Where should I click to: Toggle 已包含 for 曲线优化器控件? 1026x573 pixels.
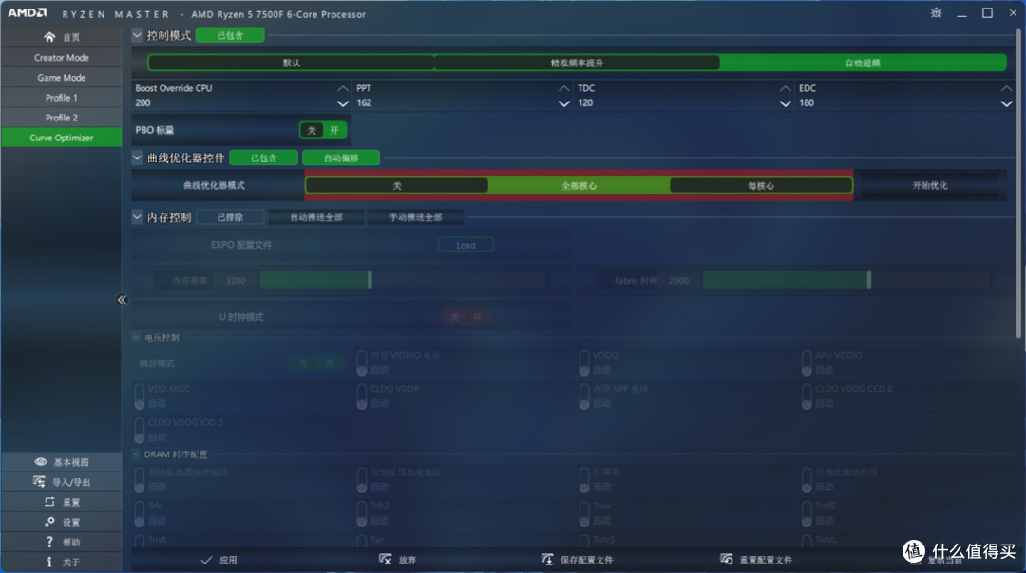tap(264, 158)
